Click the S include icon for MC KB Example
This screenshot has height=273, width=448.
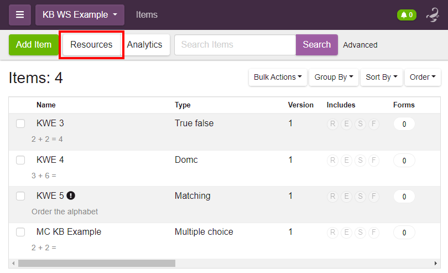[360, 233]
